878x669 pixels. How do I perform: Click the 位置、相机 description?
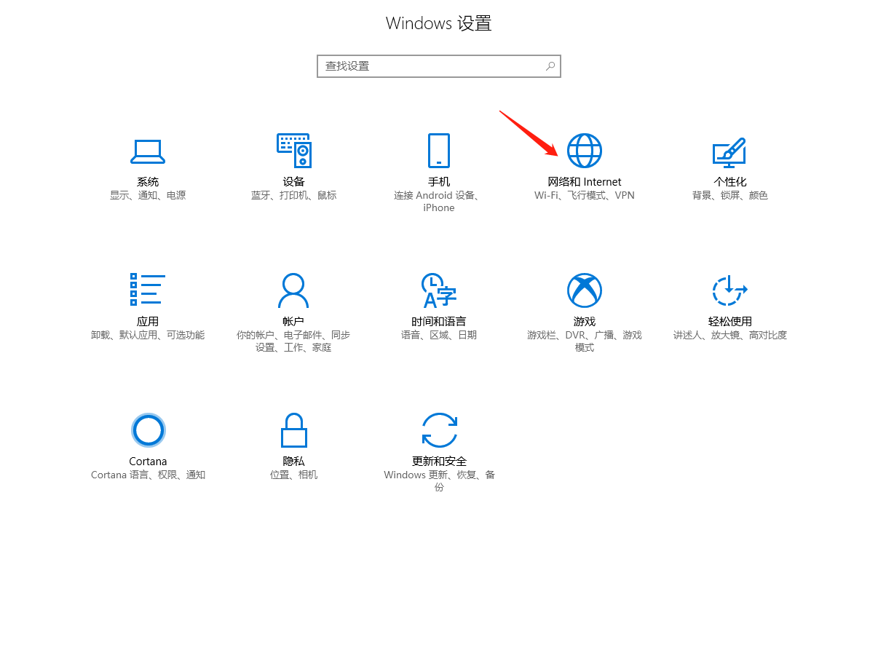click(x=294, y=475)
